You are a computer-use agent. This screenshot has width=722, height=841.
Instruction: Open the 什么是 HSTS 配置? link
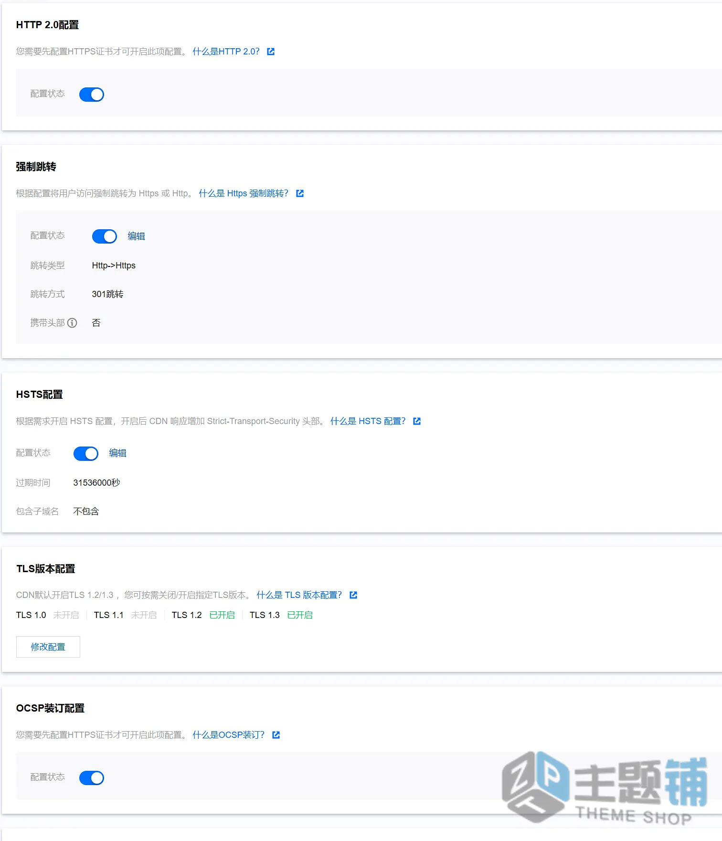(368, 421)
